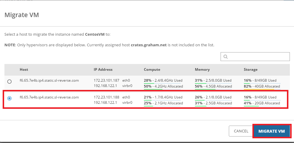The width and height of the screenshot is (294, 143).
Task: Confirm with the Migrate VM button
Action: 272,131
